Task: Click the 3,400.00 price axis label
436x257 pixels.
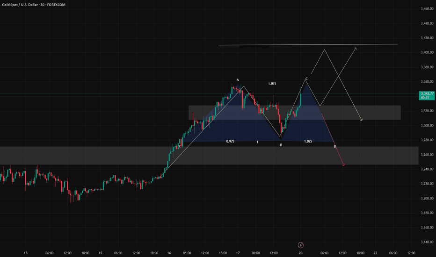Action: pos(427,52)
